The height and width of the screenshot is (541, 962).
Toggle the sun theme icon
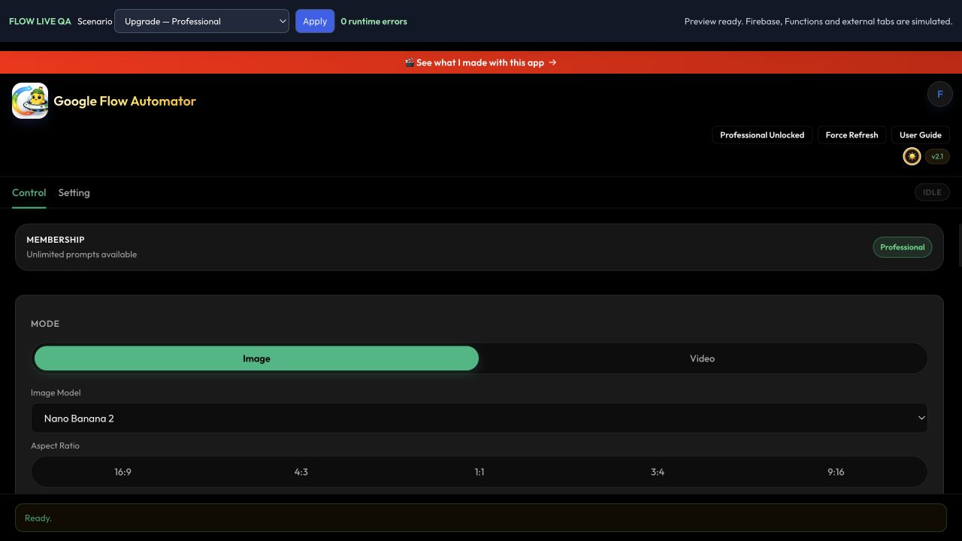[912, 156]
